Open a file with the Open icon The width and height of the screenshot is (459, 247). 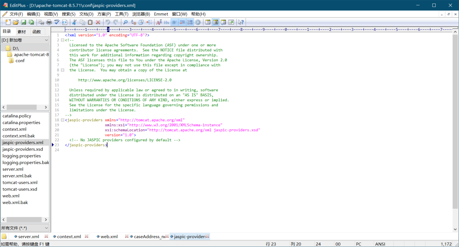16,22
